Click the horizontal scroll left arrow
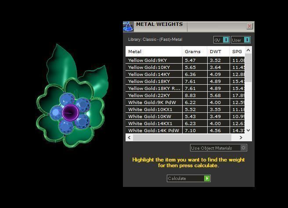288x208 pixels. (130, 137)
